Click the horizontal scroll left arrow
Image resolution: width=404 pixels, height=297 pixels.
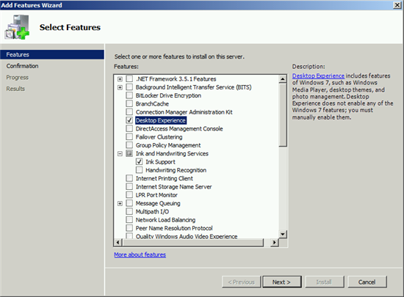[118, 242]
